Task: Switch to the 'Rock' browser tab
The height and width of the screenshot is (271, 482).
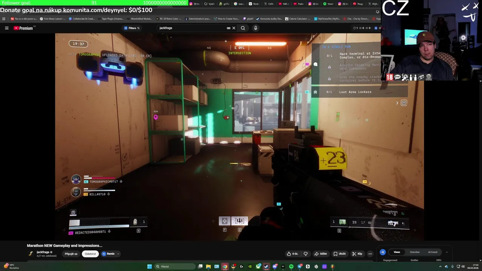Action: click(x=253, y=4)
